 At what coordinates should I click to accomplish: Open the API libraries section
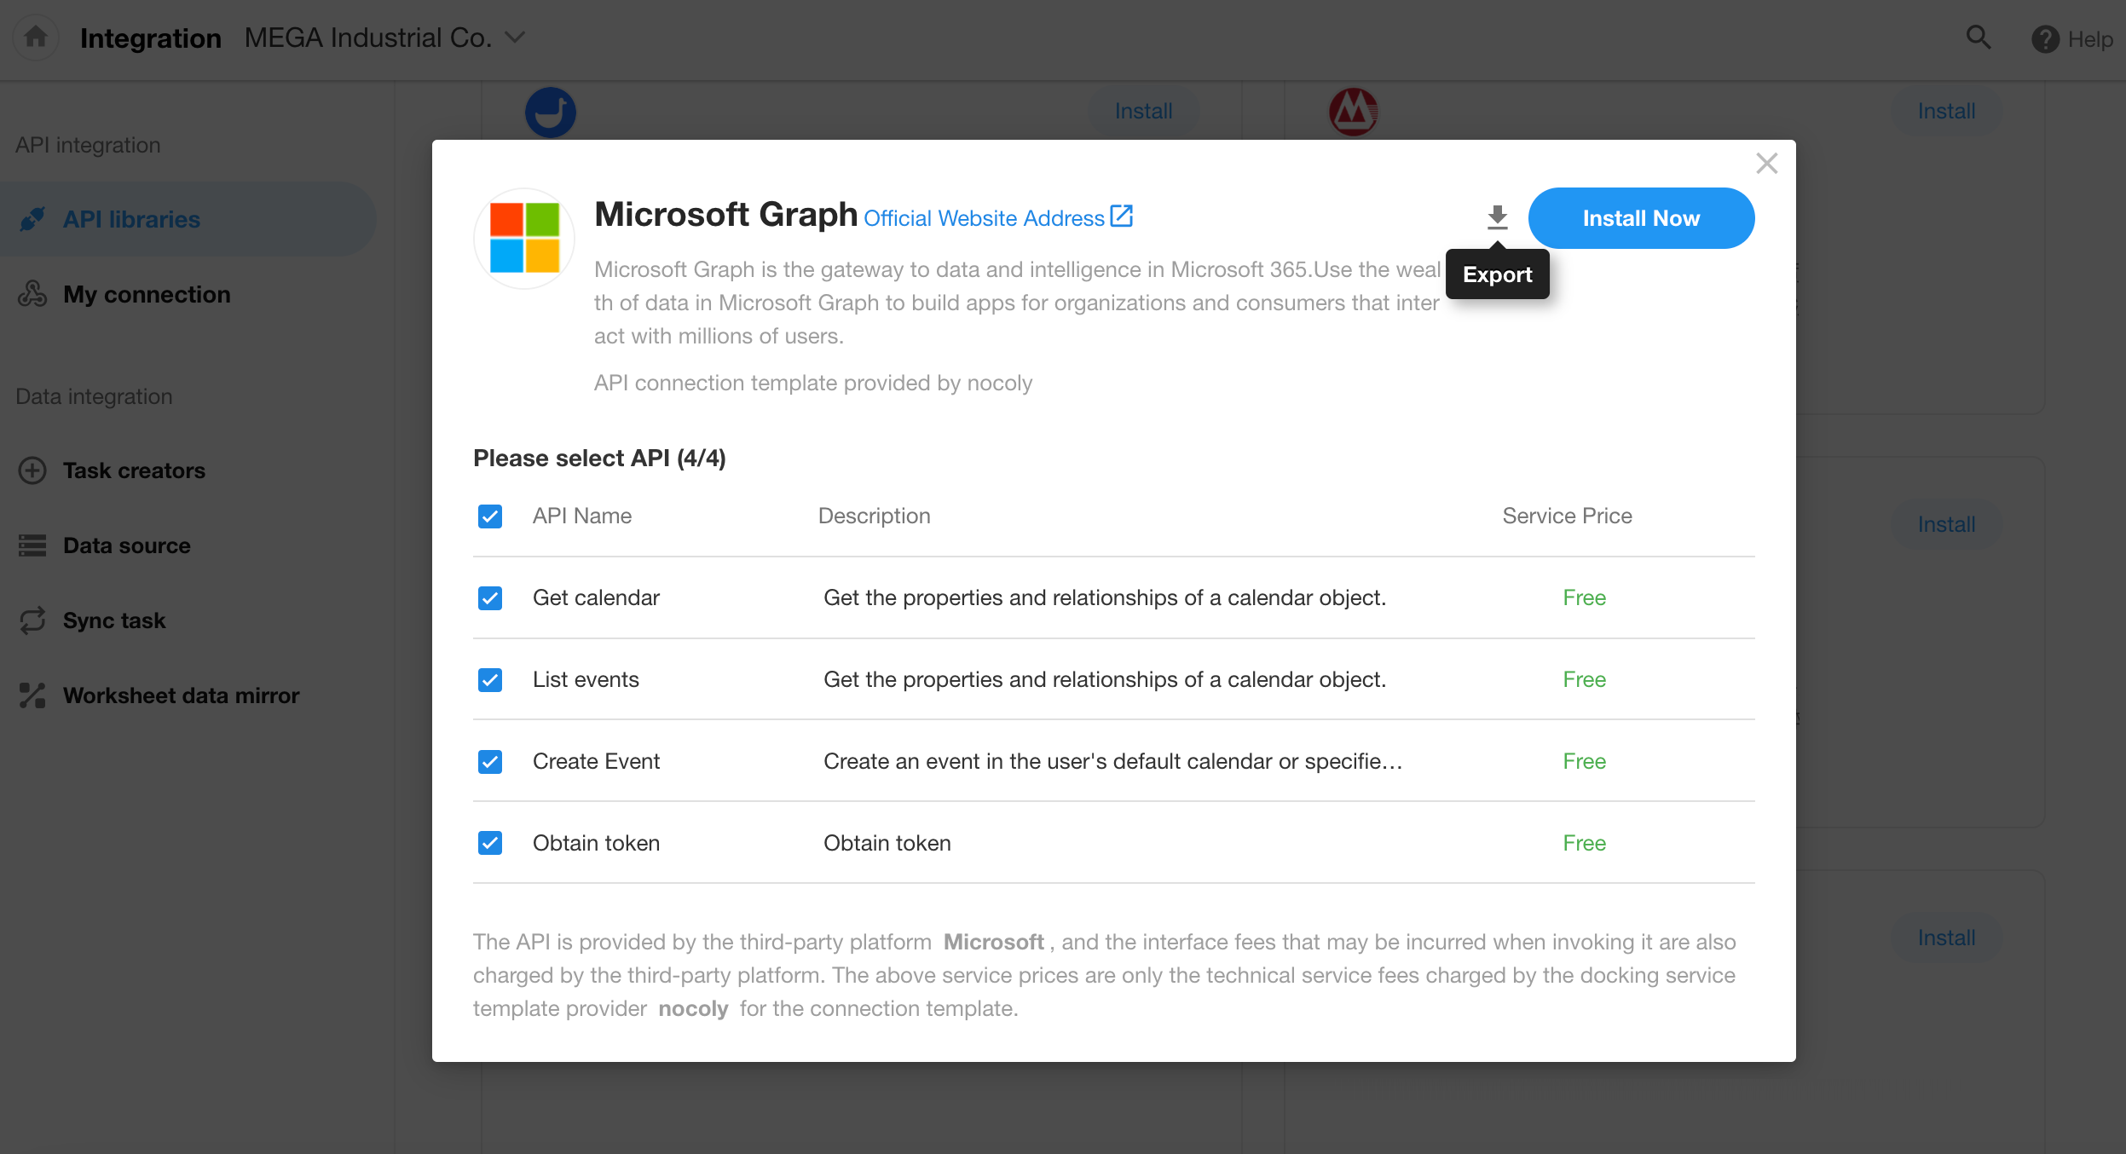(x=188, y=219)
